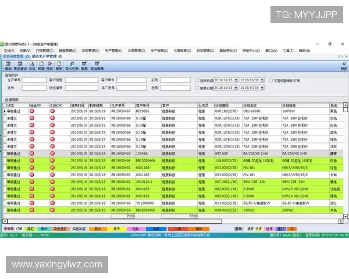
Task: Open the 财务管理(C) menu
Action: [x=205, y=51]
